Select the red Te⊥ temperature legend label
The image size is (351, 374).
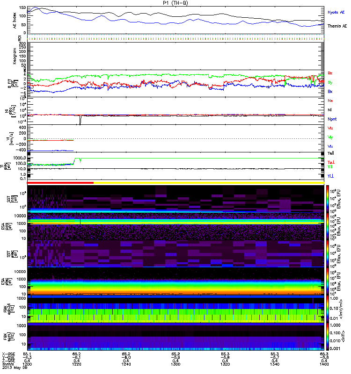[x=330, y=162]
